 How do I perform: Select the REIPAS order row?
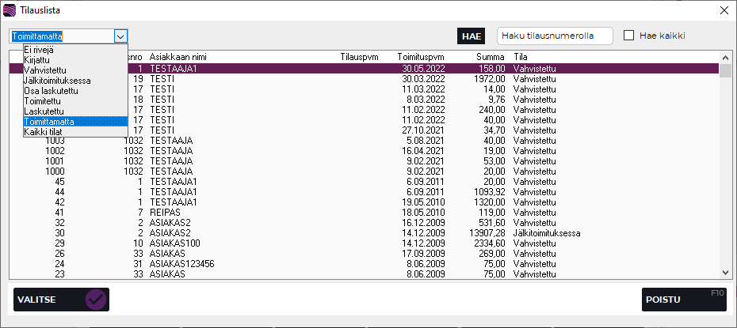(x=317, y=213)
